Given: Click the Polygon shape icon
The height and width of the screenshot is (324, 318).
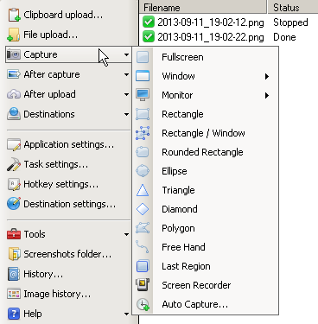Looking at the screenshot, I should [x=143, y=228].
